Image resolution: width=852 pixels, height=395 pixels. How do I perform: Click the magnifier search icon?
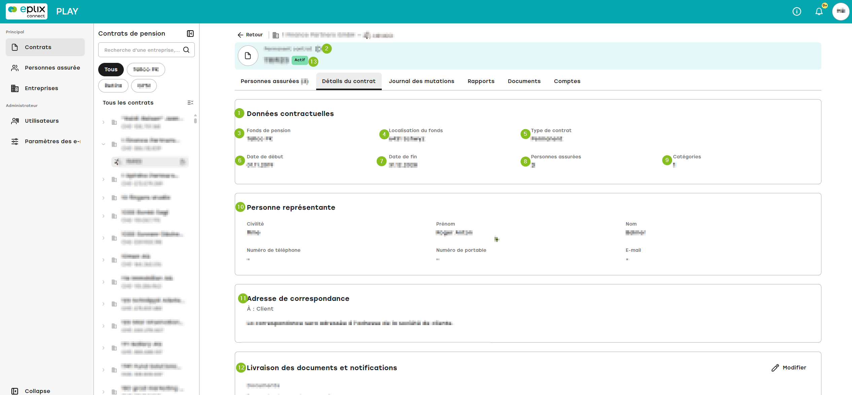click(x=186, y=50)
